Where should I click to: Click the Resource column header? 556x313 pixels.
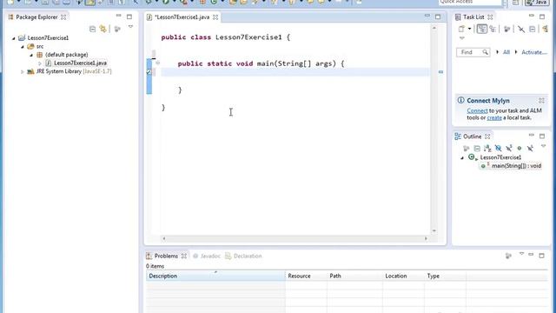click(306, 276)
